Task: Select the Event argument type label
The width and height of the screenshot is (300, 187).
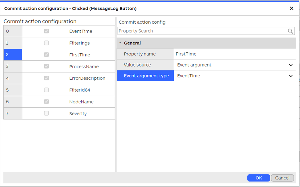Action: coord(145,76)
